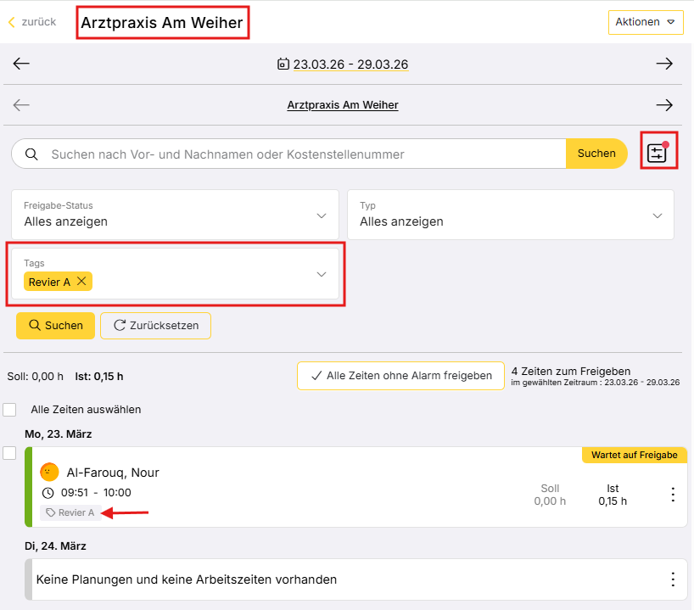Click the zurück back link

pos(32,22)
